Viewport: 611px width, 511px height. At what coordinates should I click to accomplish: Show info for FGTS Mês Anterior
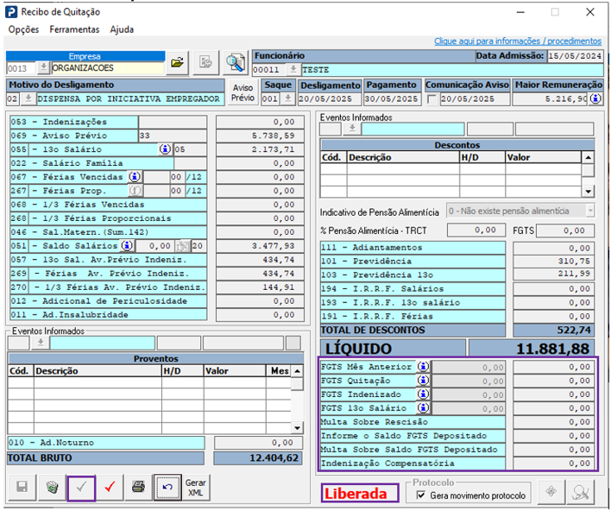423,367
